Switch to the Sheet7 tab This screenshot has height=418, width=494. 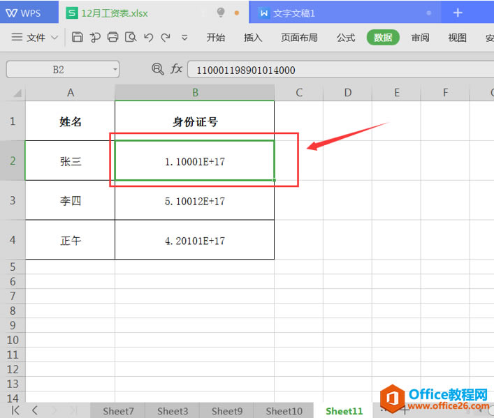pos(118,411)
